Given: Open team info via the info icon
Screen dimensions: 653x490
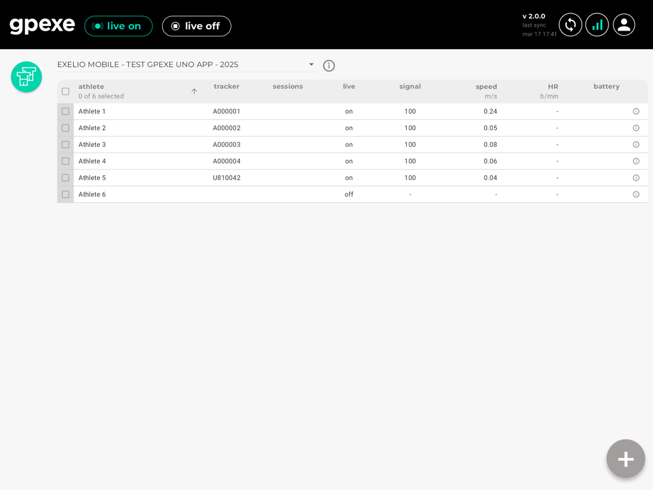Looking at the screenshot, I should 328,66.
